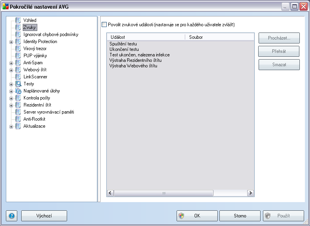The width and height of the screenshot is (310, 226).
Task: Click the Virový trezor icon
Action: (18, 48)
